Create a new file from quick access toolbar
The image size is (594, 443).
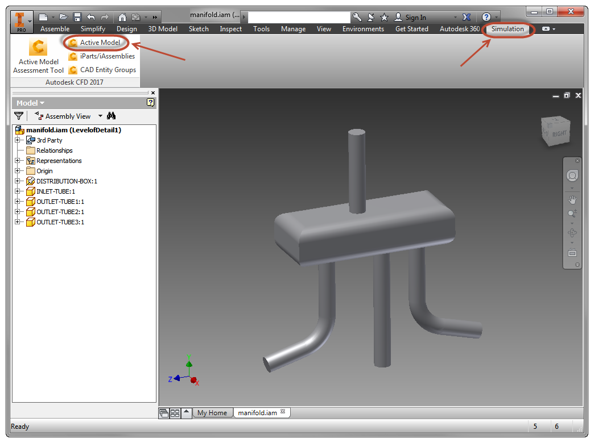(x=43, y=17)
